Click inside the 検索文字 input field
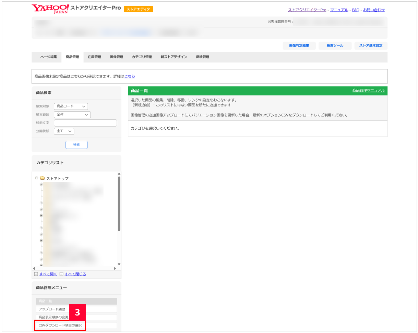Viewport: 418px width, 333px height. tap(85, 123)
